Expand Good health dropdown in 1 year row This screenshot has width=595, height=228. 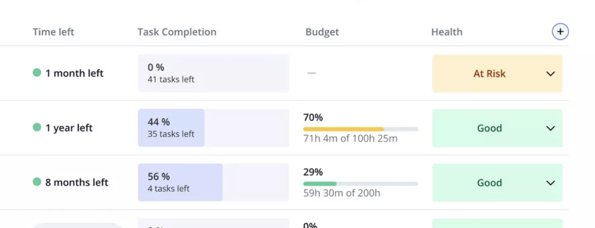pos(550,128)
